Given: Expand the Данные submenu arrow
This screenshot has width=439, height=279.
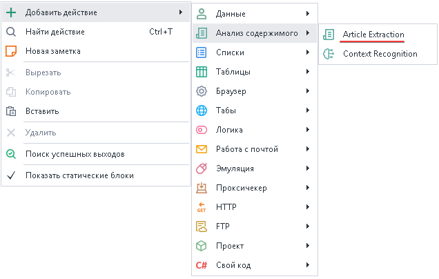Looking at the screenshot, I should point(306,13).
